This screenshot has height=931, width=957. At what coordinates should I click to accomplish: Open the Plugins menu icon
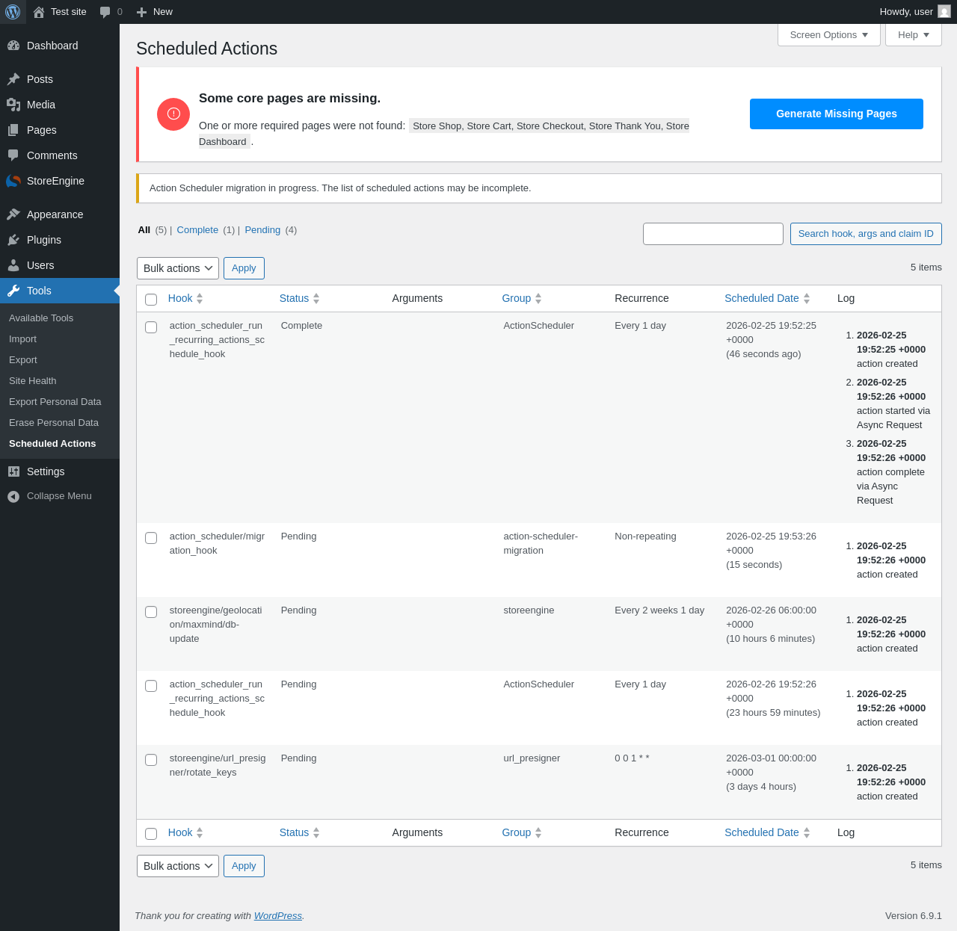pos(13,240)
